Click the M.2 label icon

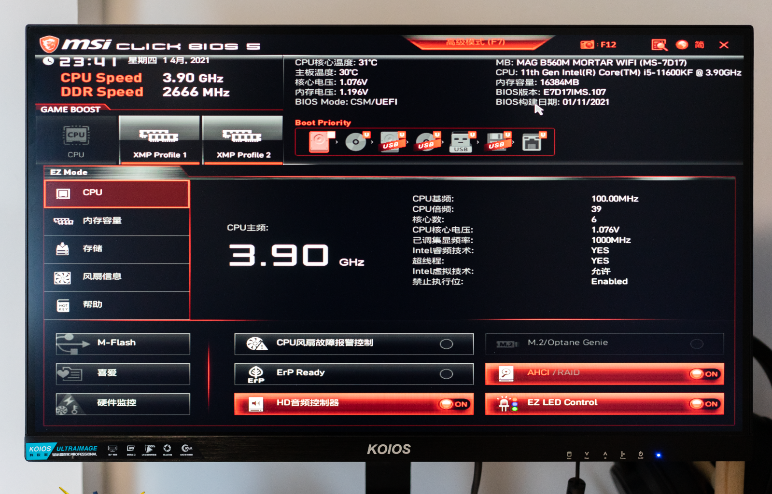point(506,344)
